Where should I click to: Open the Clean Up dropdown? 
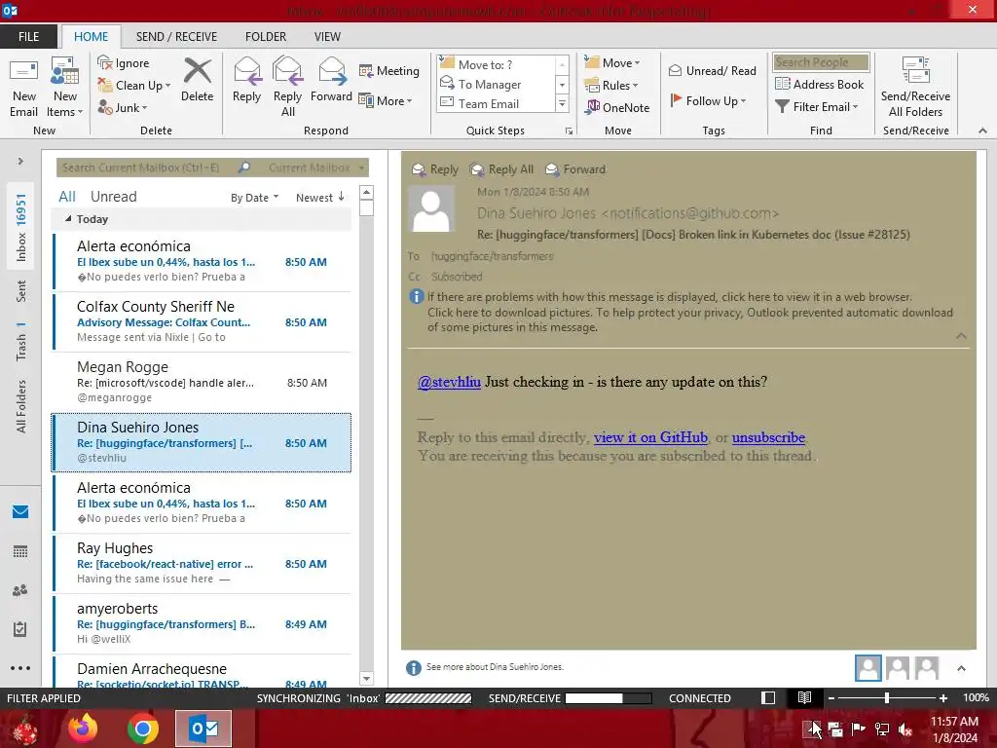coord(134,86)
